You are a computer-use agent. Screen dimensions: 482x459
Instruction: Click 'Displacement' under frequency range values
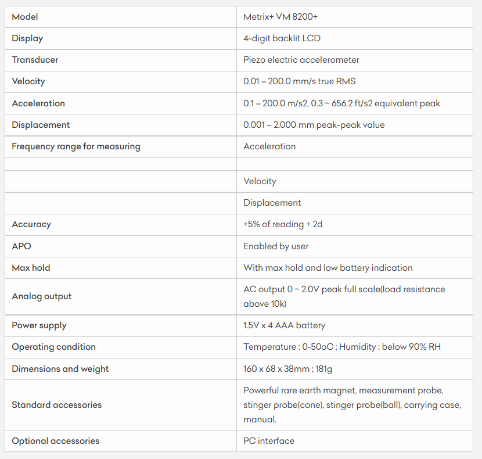point(272,203)
